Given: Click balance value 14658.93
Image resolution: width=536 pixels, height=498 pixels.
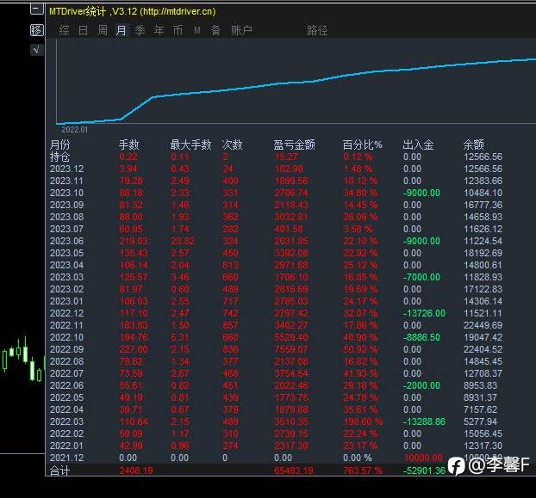Looking at the screenshot, I should coord(483,217).
